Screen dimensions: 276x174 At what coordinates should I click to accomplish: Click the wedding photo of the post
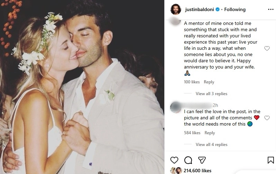click(82, 86)
